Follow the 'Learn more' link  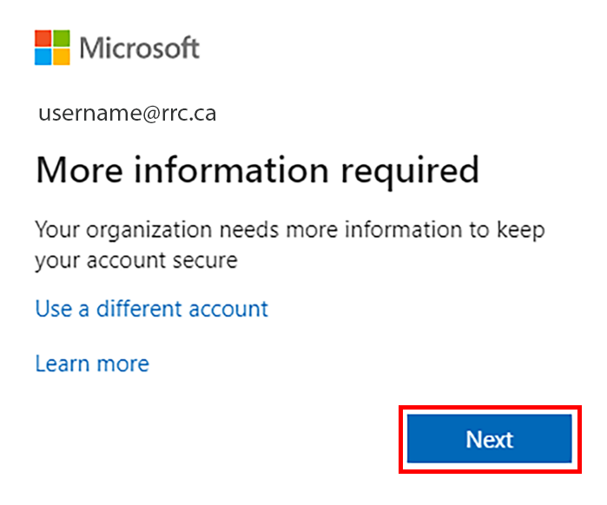pos(92,363)
